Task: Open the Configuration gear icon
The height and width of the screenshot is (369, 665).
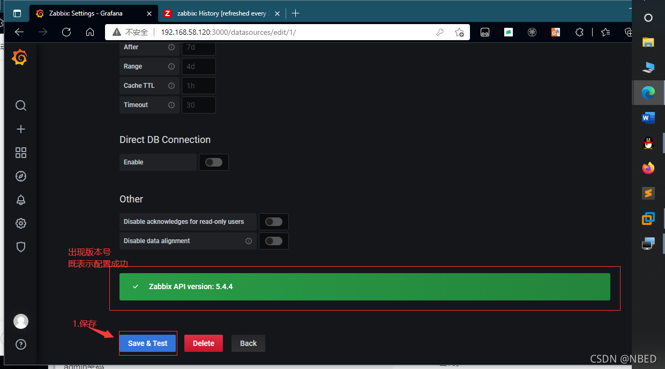Action: click(x=21, y=223)
